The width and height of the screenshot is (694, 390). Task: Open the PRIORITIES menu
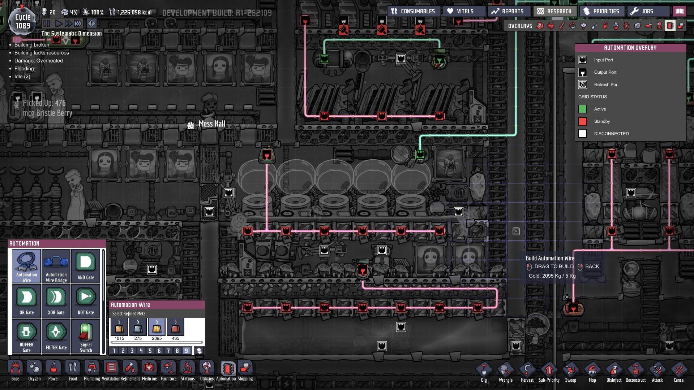pyautogui.click(x=601, y=11)
